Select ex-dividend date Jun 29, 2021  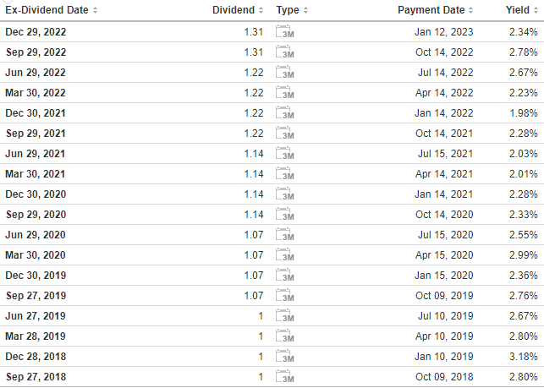coord(35,154)
